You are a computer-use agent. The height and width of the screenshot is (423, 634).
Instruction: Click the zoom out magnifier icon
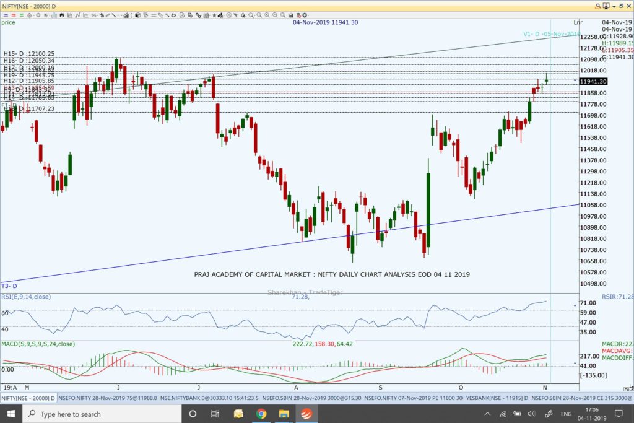[275, 15]
